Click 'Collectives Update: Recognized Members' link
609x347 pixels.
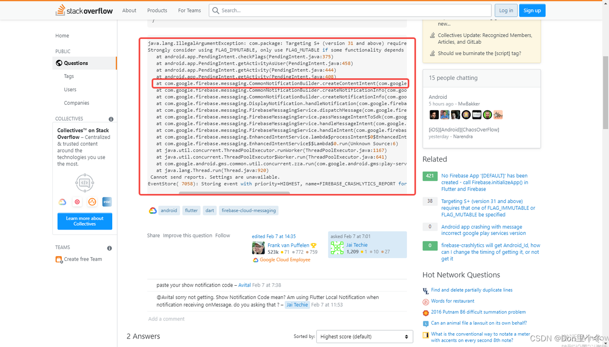485,39
